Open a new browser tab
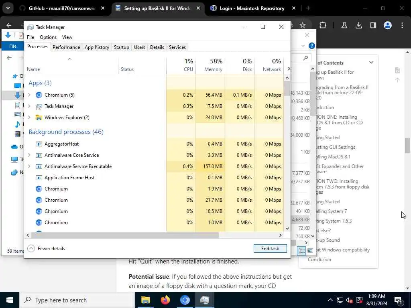The width and height of the screenshot is (411, 308). [308, 8]
